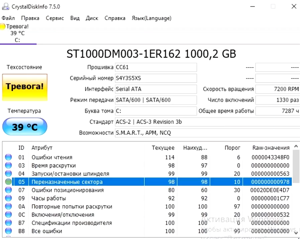Screen dimensions: 300x239
Task: Open the Файл menu
Action: point(8,18)
